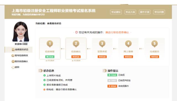Viewport: 177px width, 101px height.
Task: Open the 操作手册 header button
Action: tap(145, 12)
